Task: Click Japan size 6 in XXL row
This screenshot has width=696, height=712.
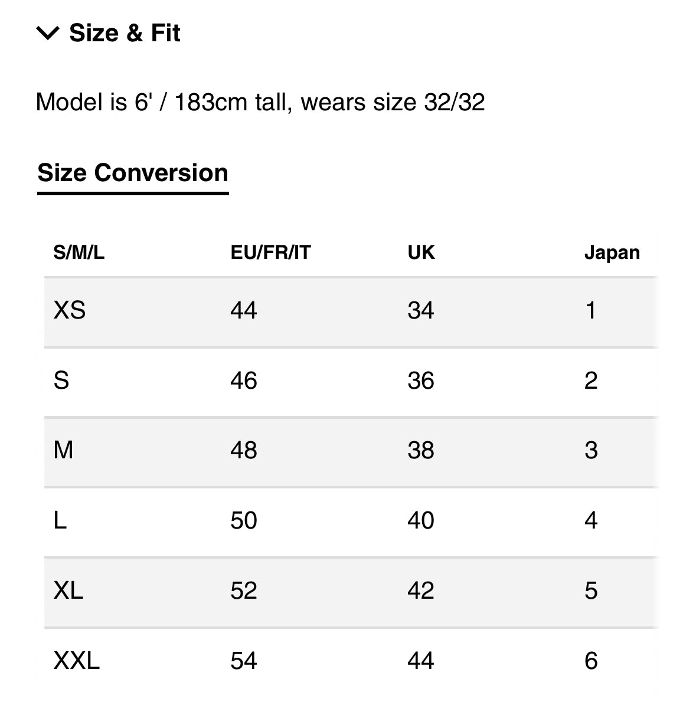Action: (x=591, y=661)
